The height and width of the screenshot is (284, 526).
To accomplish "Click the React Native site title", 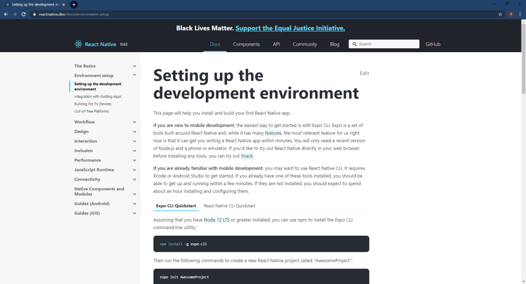I will [100, 44].
